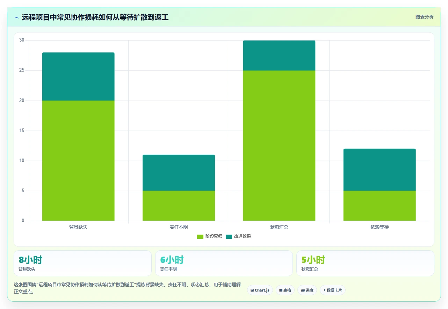Click the 图表分析 label in header

(x=424, y=17)
